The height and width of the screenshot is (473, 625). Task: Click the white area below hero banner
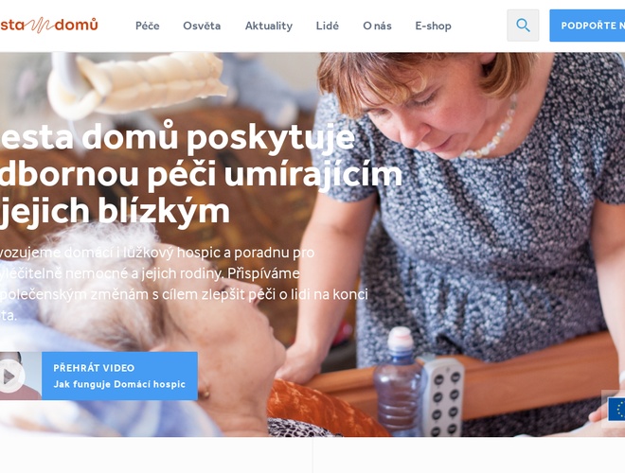click(x=312, y=455)
